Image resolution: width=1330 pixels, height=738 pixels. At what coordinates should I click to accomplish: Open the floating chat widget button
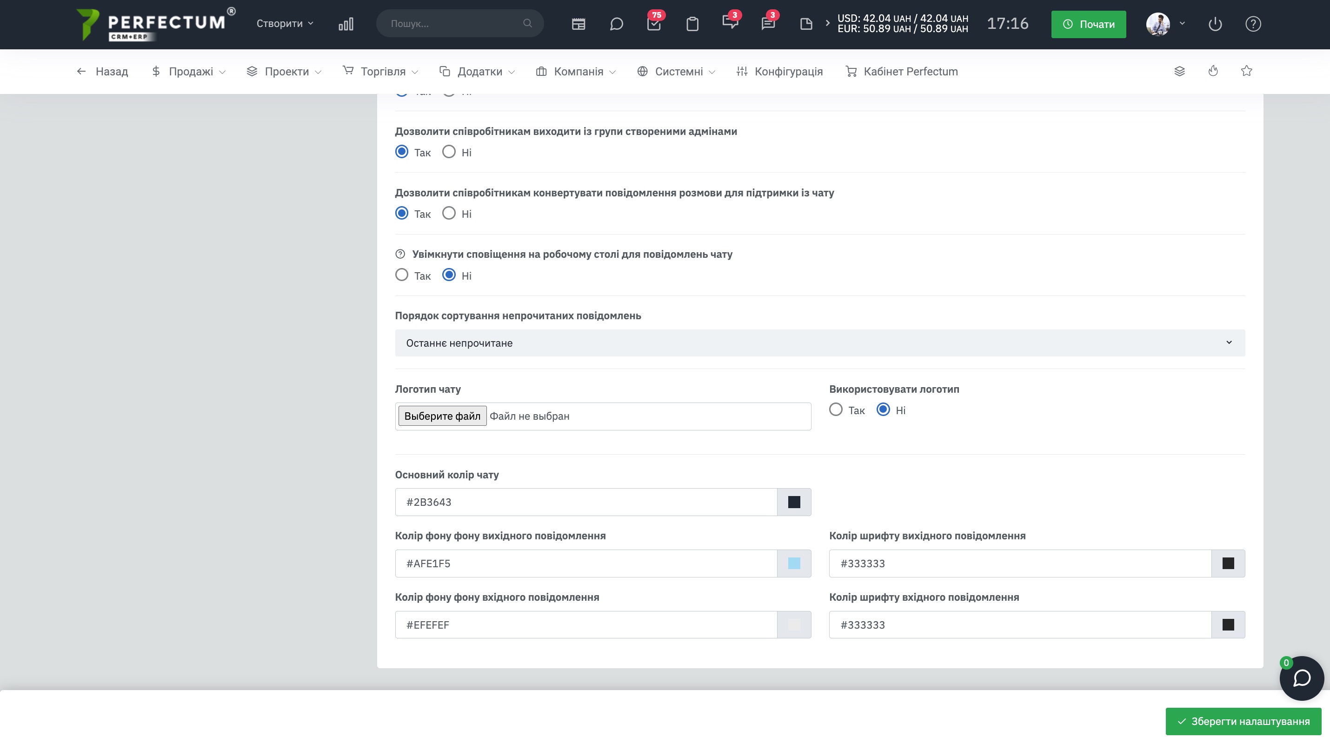[1302, 678]
